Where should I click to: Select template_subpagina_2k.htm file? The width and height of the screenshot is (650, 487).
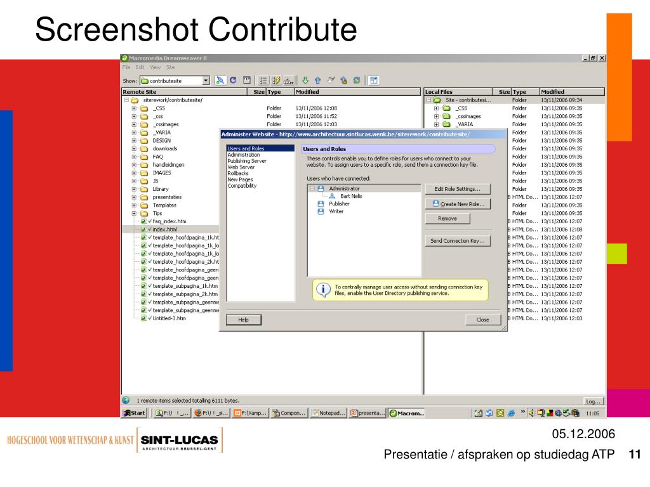pyautogui.click(x=185, y=294)
